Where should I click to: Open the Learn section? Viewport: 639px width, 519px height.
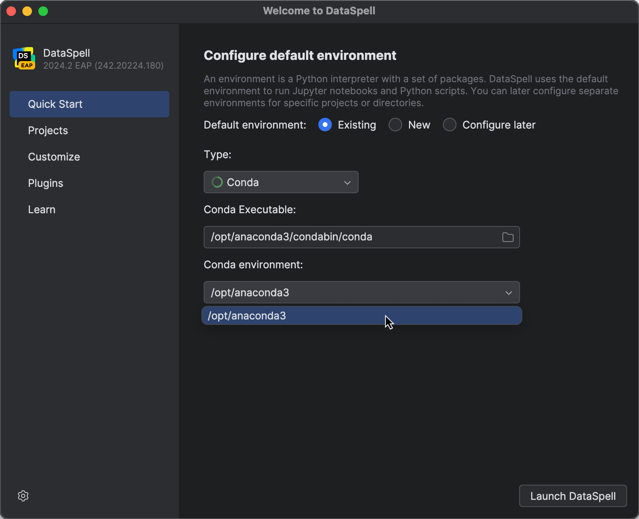(42, 209)
